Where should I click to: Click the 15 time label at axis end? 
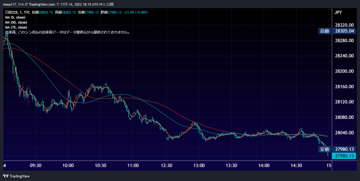pyautogui.click(x=329, y=166)
